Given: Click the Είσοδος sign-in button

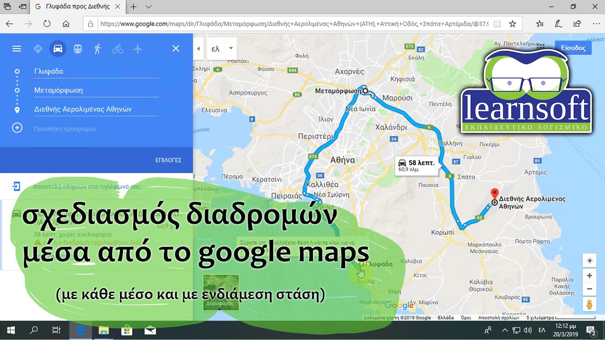Looking at the screenshot, I should (x=573, y=48).
